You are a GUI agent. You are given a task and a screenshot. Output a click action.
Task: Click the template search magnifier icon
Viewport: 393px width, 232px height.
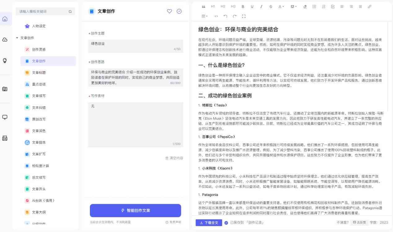tap(70, 12)
